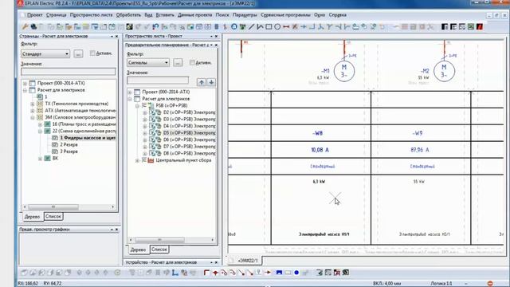Open the Страница menu
Screen dimensions: 510x287
[57, 15]
